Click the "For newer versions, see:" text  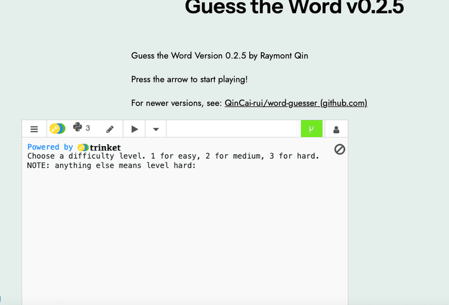coord(176,103)
